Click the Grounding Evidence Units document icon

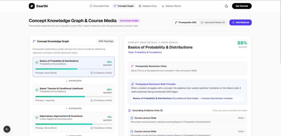click(x=129, y=111)
